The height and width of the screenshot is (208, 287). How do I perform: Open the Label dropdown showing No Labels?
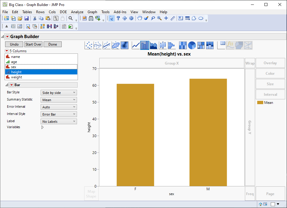[59, 122]
